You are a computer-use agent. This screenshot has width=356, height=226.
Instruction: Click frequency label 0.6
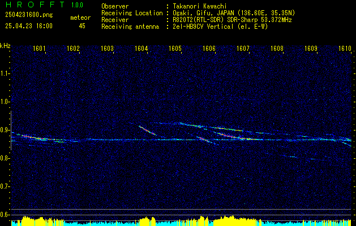point(5,215)
